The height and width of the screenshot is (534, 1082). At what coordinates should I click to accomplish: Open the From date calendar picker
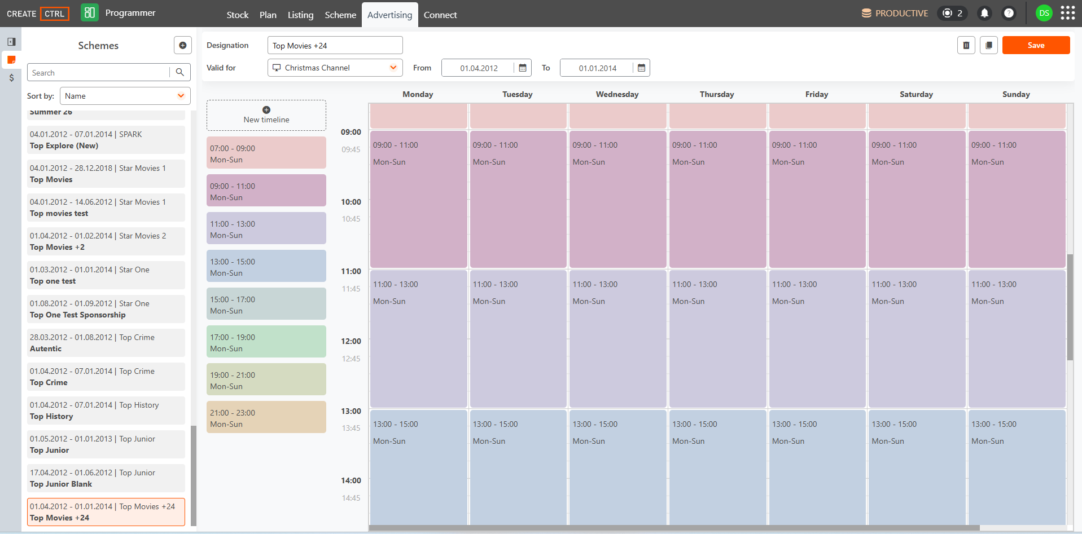523,68
